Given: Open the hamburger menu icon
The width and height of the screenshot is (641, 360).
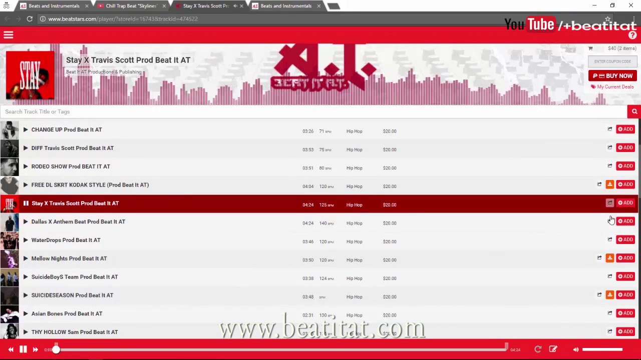Looking at the screenshot, I should (8, 35).
